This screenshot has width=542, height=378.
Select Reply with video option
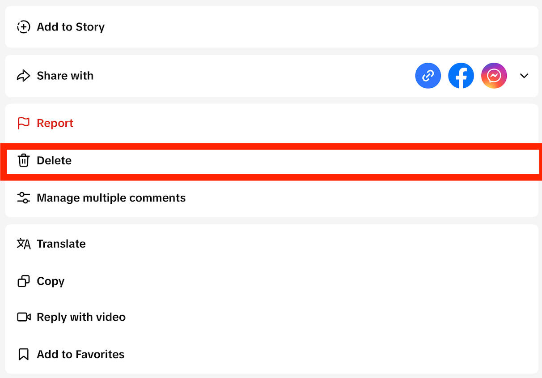[x=81, y=317]
